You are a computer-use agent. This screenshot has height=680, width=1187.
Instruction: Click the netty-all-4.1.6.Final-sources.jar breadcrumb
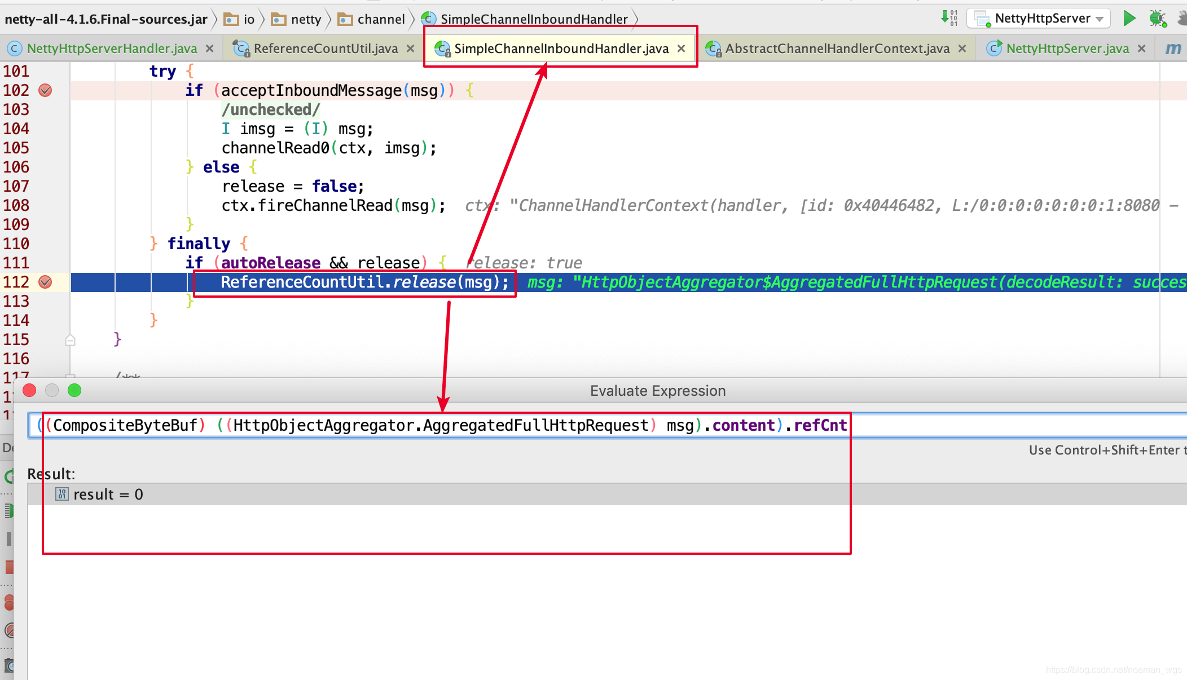106,19
